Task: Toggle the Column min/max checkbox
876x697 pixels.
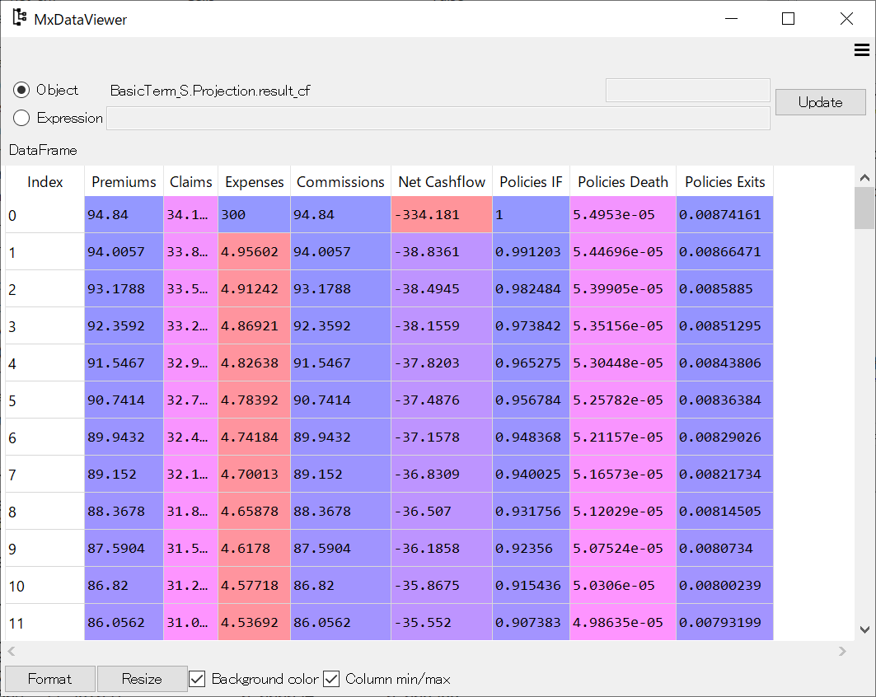Action: click(x=331, y=679)
